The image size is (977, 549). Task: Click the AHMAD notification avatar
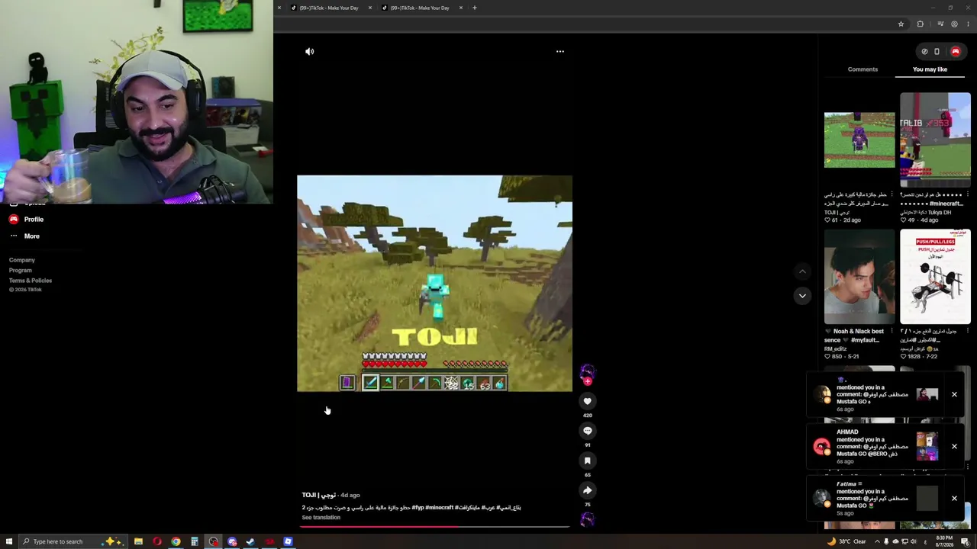[822, 447]
